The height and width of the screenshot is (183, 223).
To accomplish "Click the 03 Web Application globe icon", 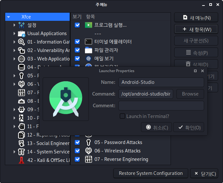I will point(21,59).
